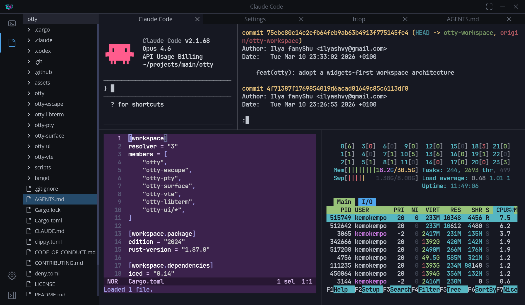The height and width of the screenshot is (305, 525).
Task: Open the terminal view in the sidebar
Action: 12,23
